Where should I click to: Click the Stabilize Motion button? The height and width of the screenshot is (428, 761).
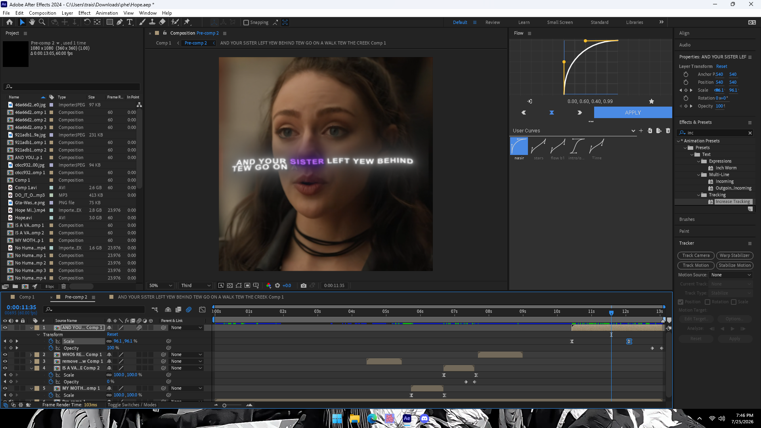[x=735, y=266]
